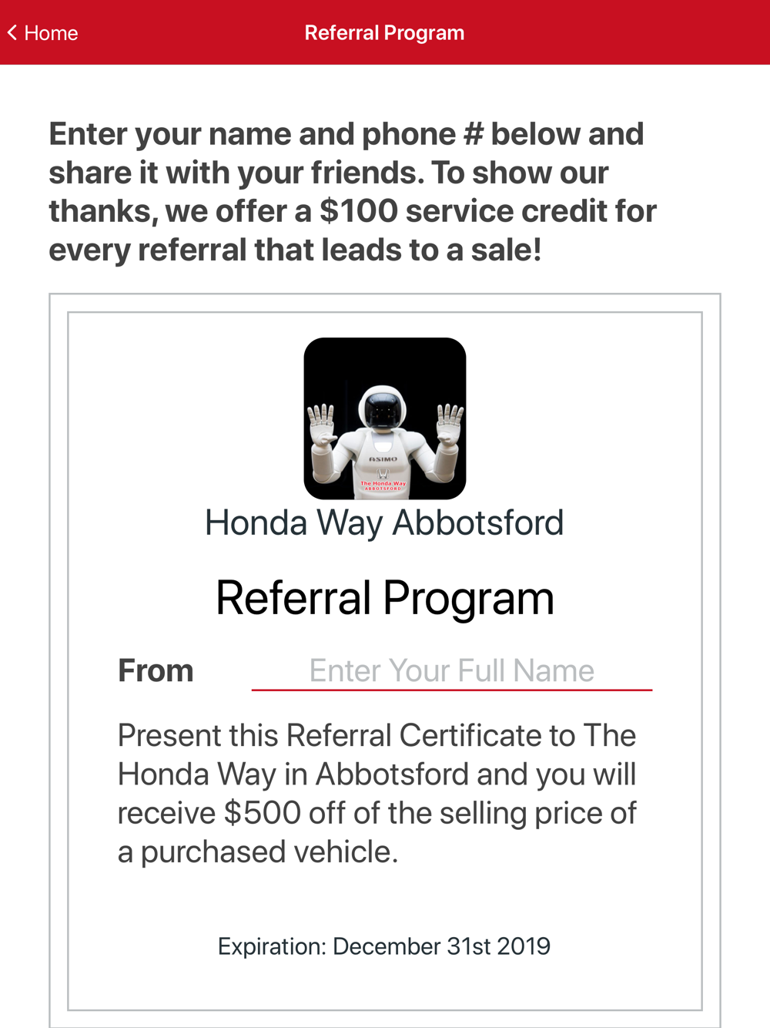
Task: Tap the Expiration December 31st 2019 text
Action: click(384, 946)
